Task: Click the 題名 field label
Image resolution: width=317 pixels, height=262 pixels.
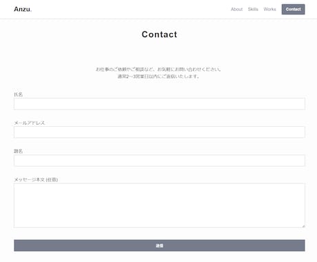Action: [19, 151]
